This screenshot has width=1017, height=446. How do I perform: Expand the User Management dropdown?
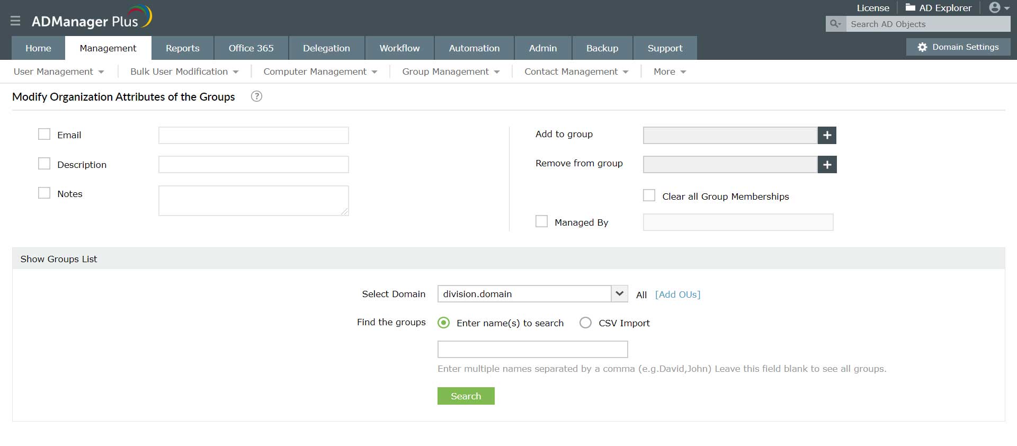(59, 72)
